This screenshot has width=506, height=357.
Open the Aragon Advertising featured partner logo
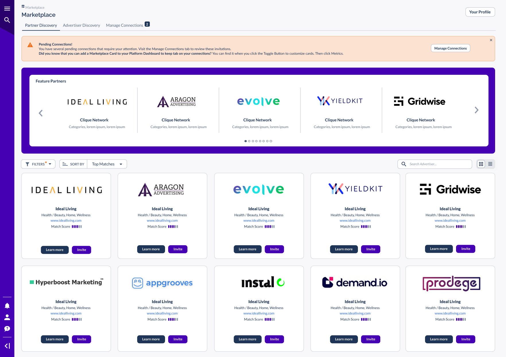click(176, 101)
